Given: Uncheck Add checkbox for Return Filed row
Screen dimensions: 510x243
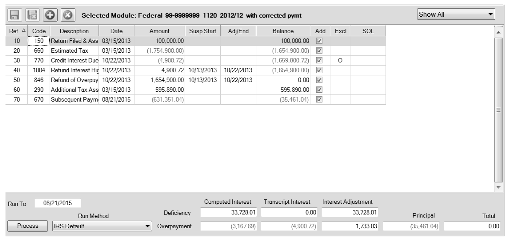Looking at the screenshot, I should click(x=319, y=41).
